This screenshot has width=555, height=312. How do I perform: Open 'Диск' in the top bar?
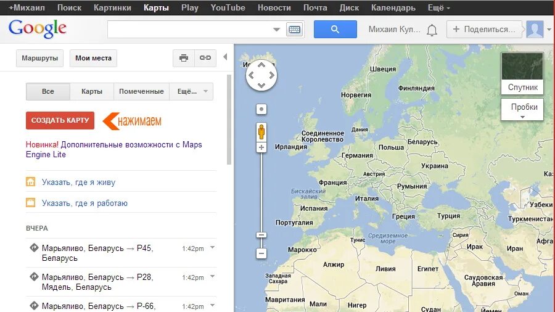pyautogui.click(x=349, y=7)
